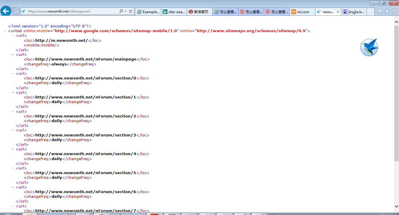Click the 'daily' value under section/5

tap(57, 177)
